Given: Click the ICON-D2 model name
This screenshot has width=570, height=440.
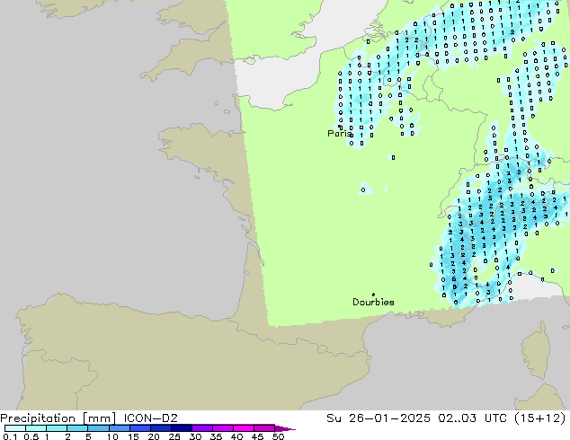Looking at the screenshot, I should click(x=150, y=418).
